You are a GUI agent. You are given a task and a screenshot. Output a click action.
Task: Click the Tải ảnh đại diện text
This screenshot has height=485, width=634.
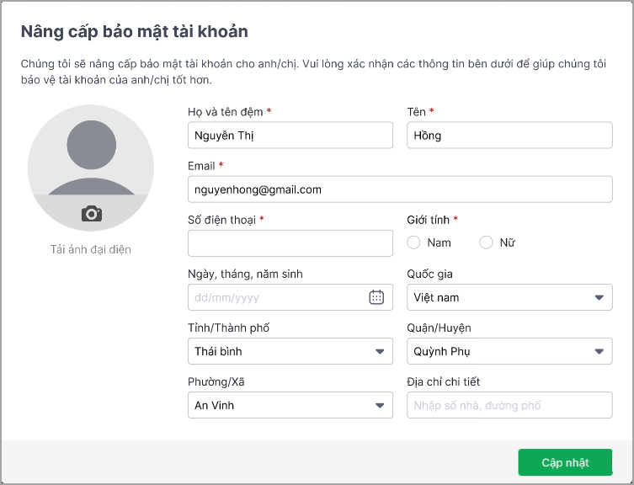coord(91,249)
